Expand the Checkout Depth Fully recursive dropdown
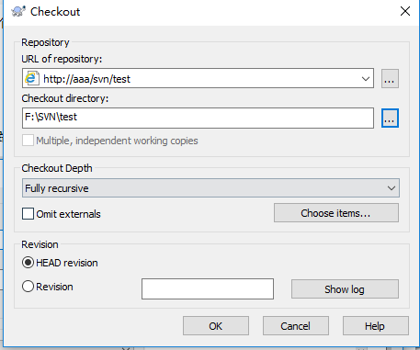This screenshot has width=420, height=350. pyautogui.click(x=210, y=188)
